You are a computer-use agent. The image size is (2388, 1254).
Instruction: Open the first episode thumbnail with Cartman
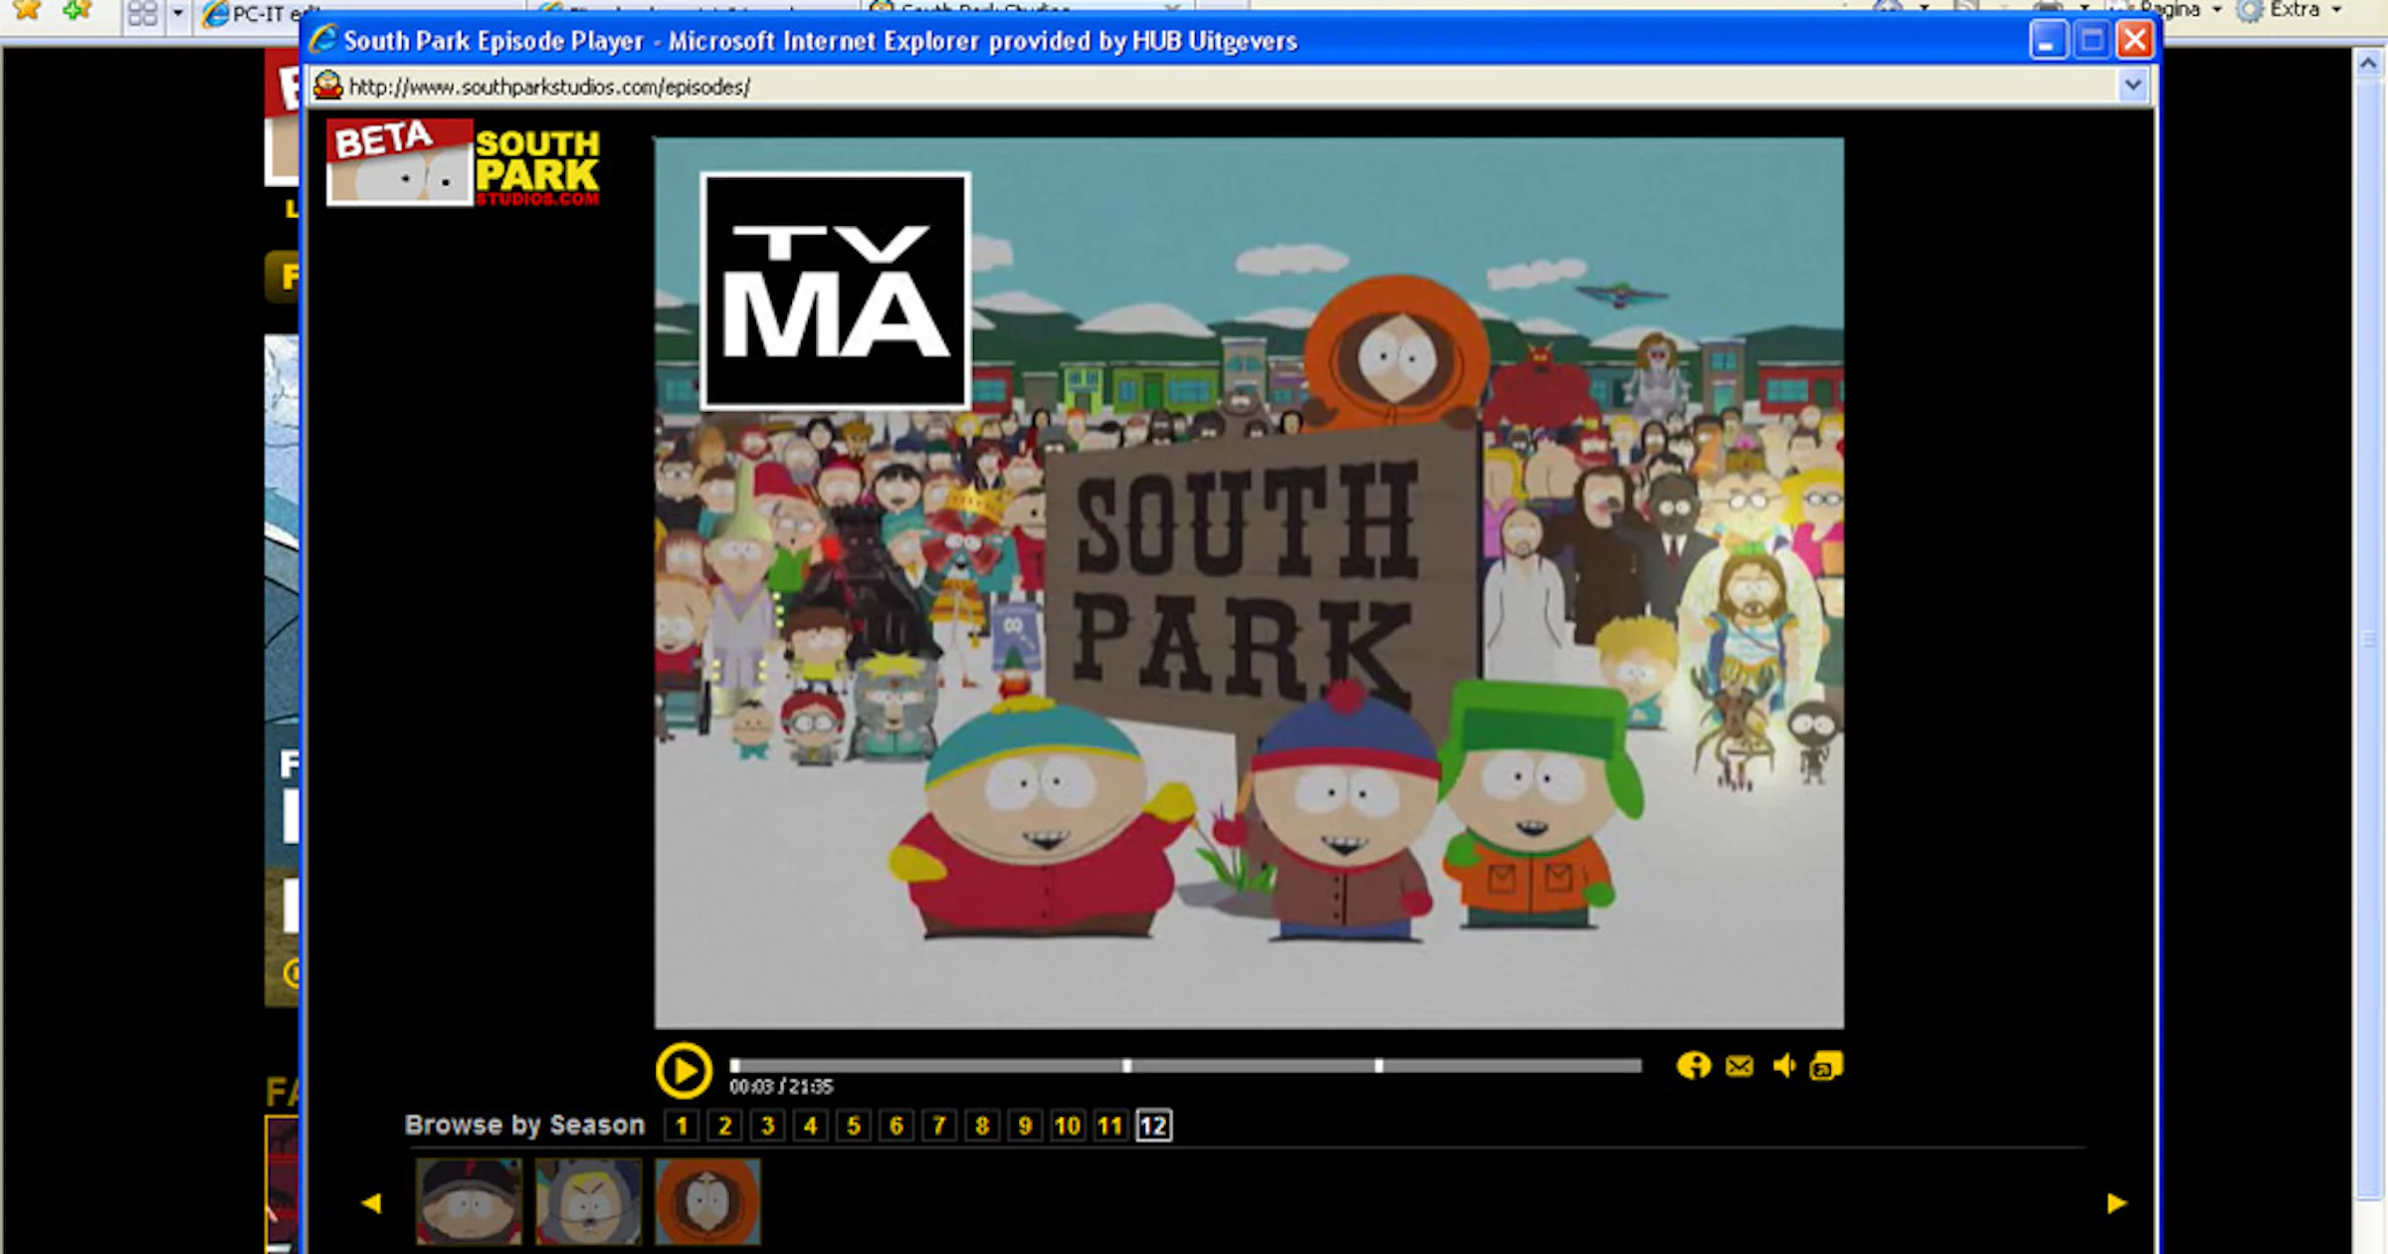[469, 1201]
